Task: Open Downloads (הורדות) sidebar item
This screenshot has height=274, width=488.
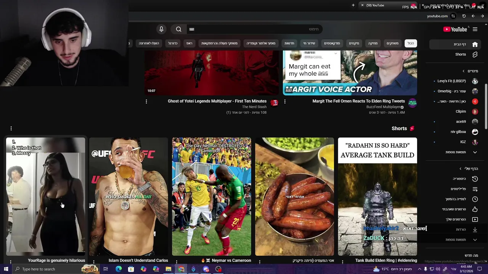Action: 455,229
